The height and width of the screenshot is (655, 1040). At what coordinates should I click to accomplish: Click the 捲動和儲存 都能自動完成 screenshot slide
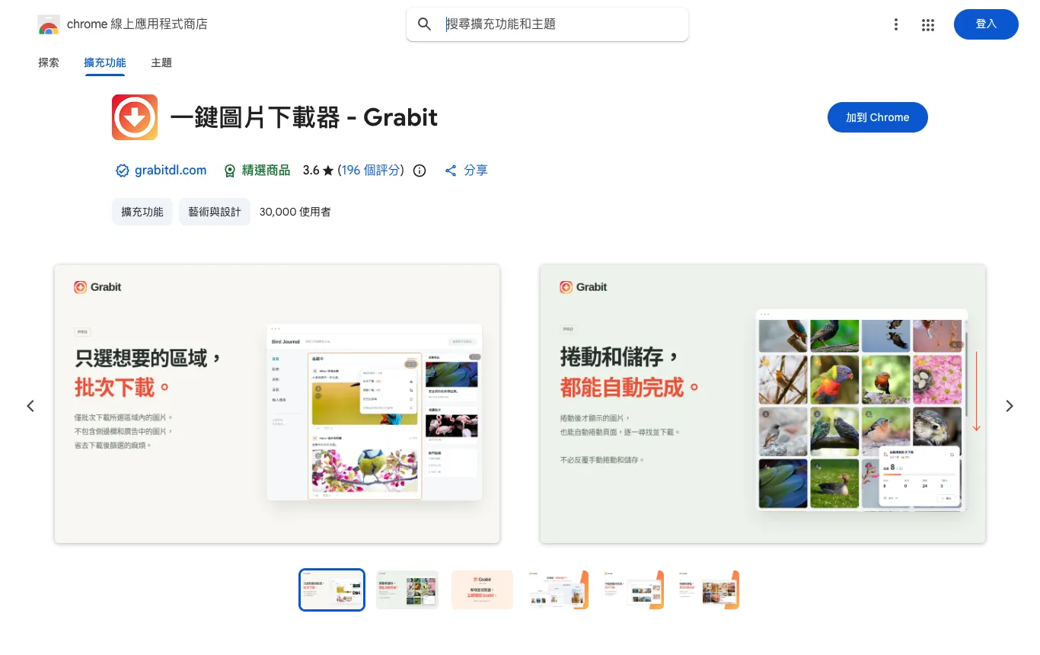coord(763,404)
